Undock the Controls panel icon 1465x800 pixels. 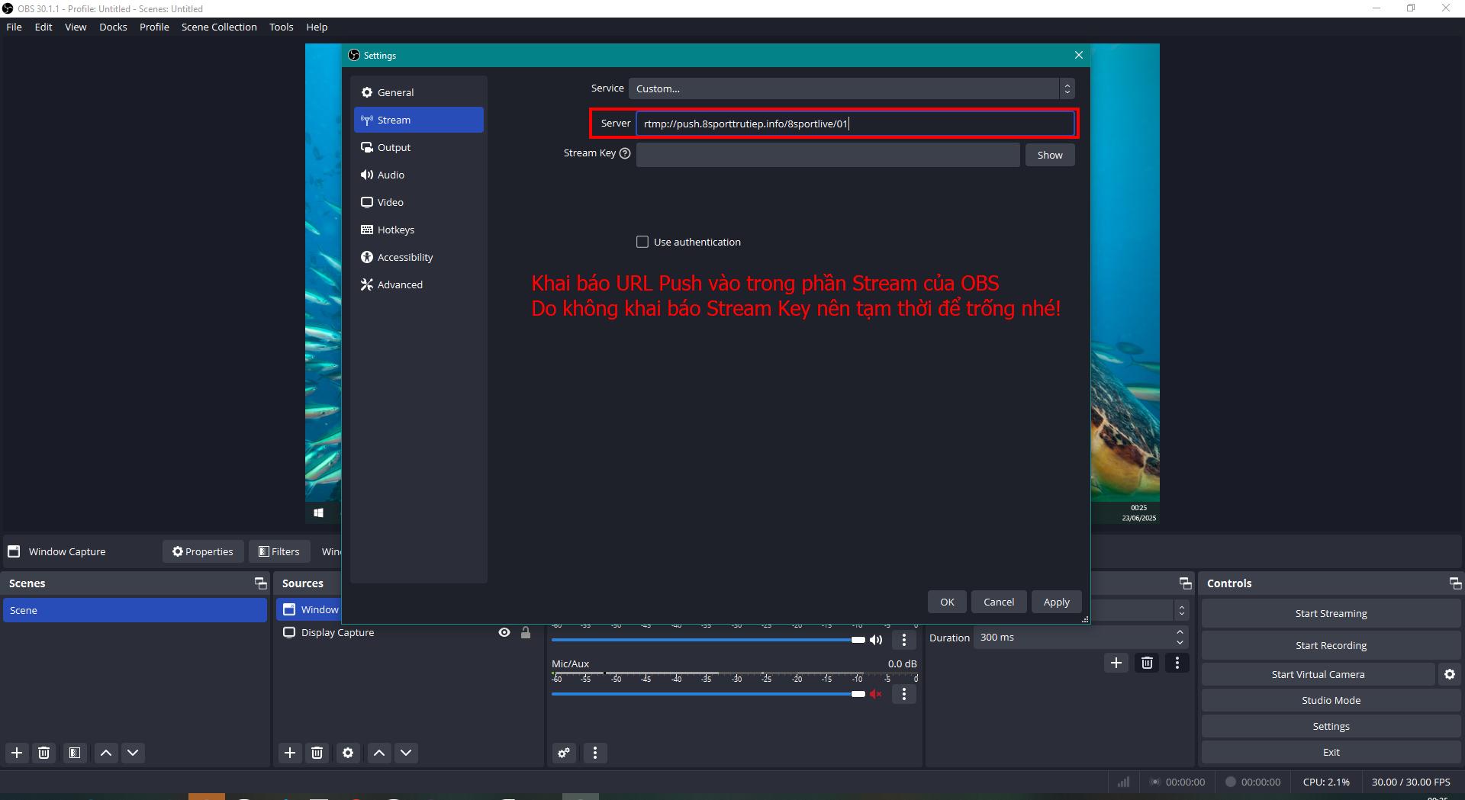(1455, 583)
